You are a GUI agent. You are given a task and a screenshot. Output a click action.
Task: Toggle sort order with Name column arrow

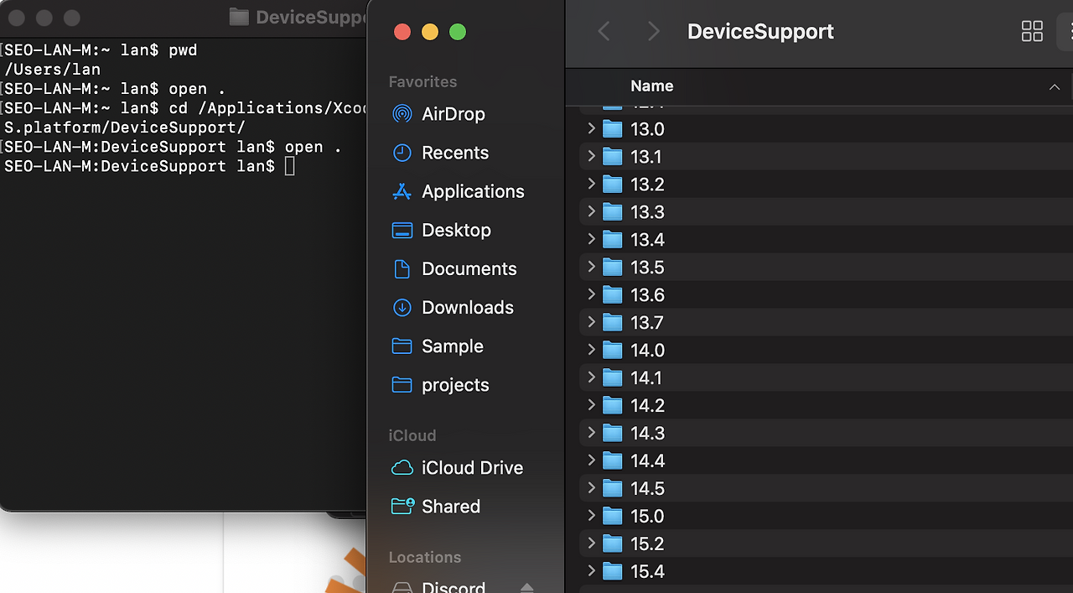pyautogui.click(x=1055, y=87)
